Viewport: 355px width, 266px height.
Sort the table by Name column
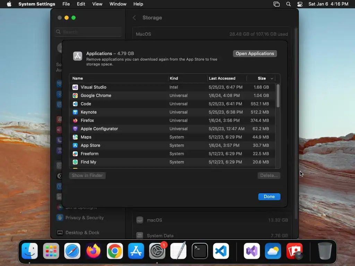[x=78, y=78]
